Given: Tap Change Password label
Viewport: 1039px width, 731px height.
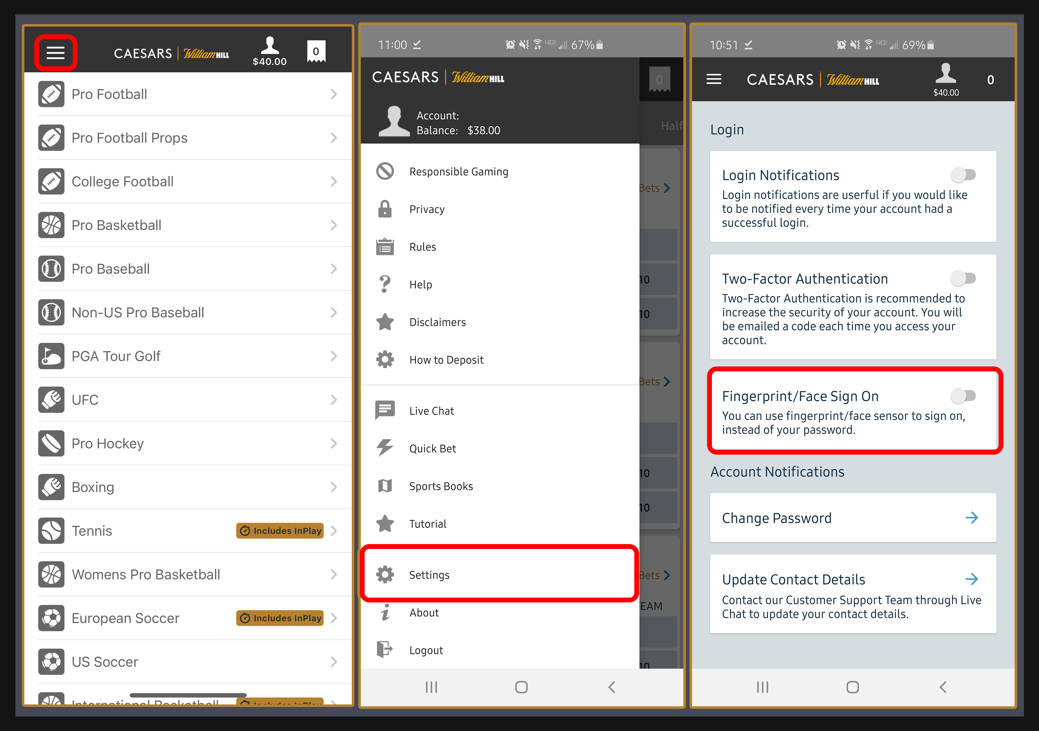Looking at the screenshot, I should (x=777, y=518).
